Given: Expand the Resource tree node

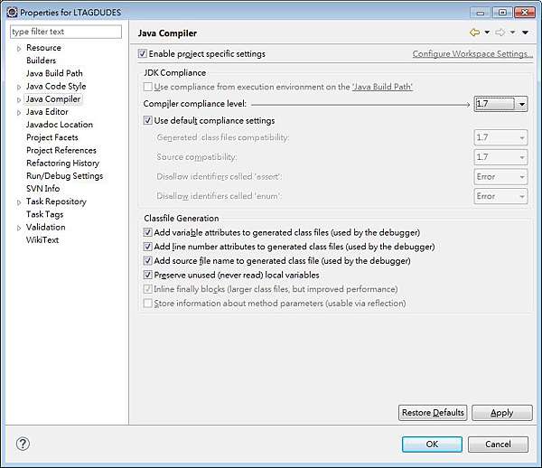Looking at the screenshot, I should pos(19,49).
